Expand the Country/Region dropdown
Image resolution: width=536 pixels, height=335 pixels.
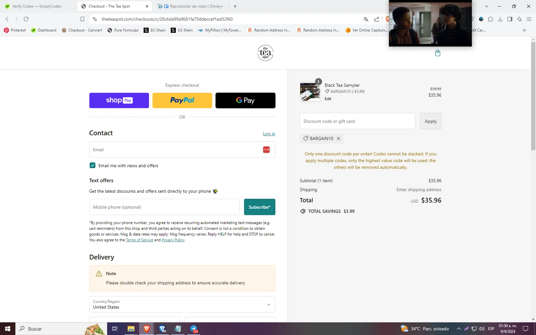(182, 304)
